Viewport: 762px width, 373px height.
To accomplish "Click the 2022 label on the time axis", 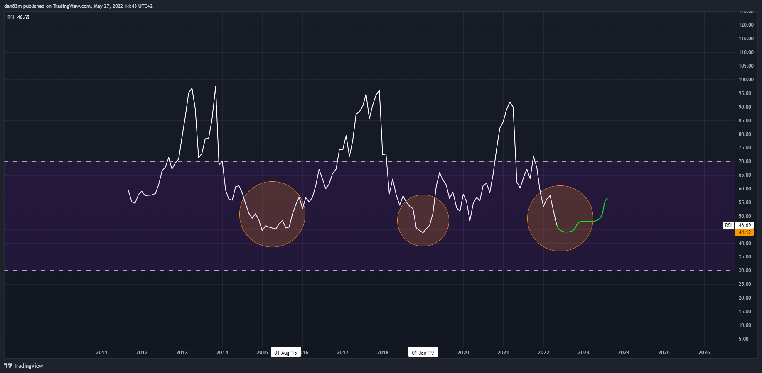I will (x=543, y=353).
